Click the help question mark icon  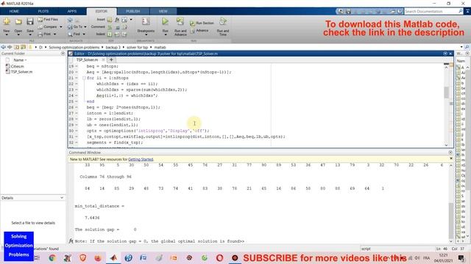coord(400,12)
